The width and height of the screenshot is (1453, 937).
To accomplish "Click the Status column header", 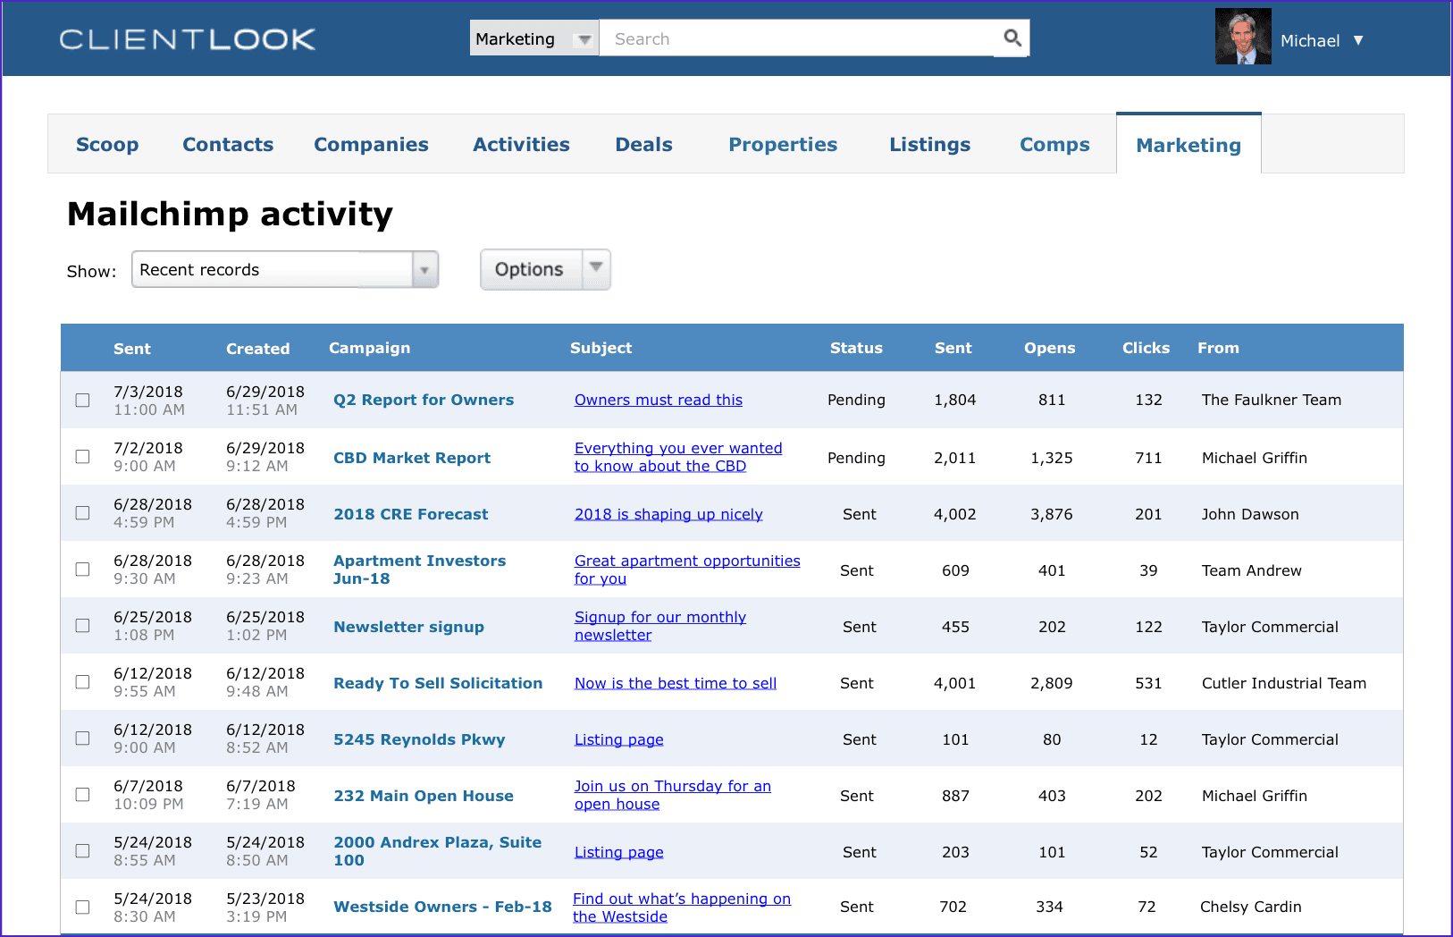I will (x=856, y=348).
